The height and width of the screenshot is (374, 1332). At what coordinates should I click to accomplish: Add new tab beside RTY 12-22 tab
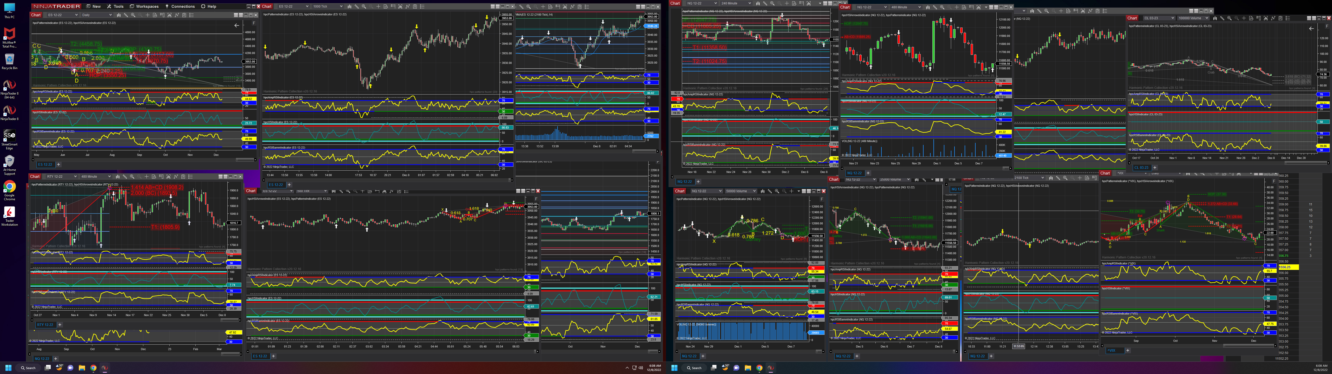point(60,324)
